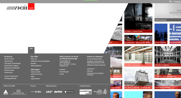
Task: Open Vermietungen link
Action: (x=64, y=72)
